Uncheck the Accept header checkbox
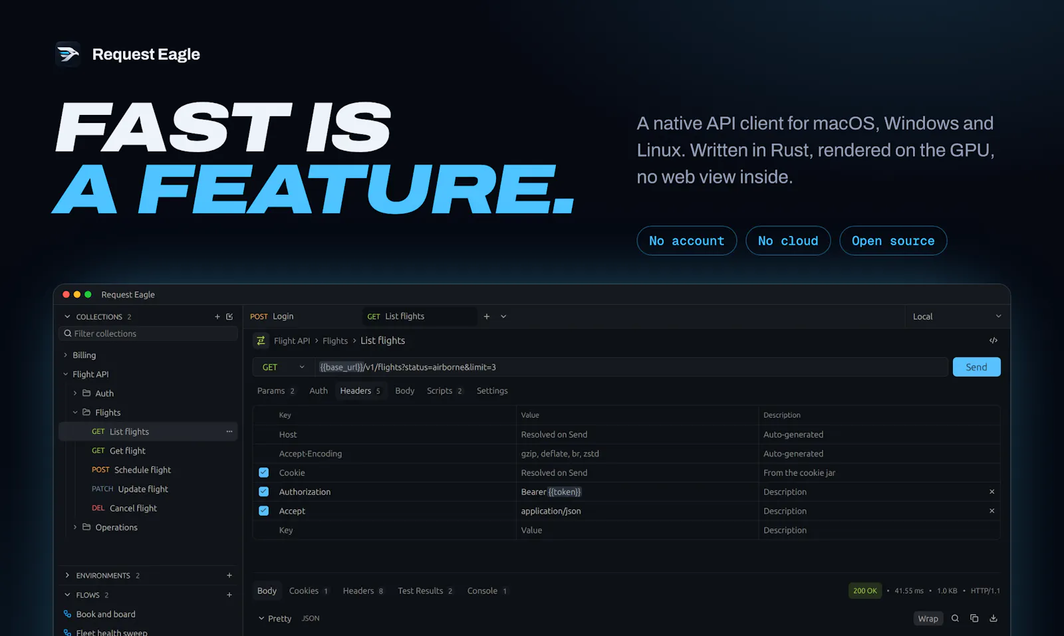 [264, 511]
